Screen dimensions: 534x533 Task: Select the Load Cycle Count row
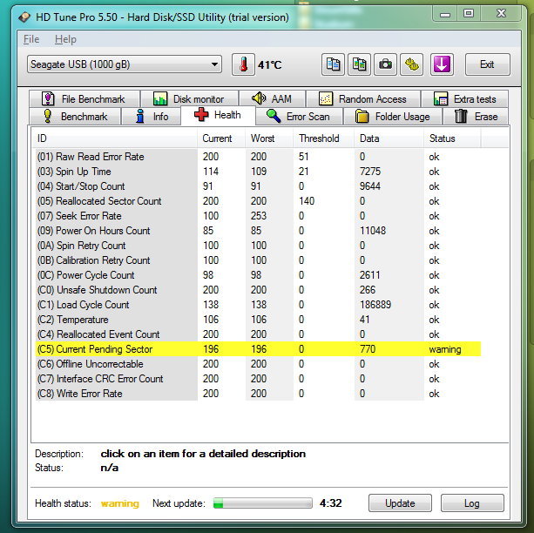point(258,305)
